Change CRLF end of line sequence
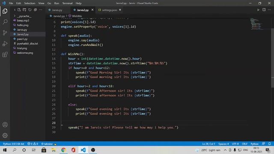The height and width of the screenshot is (154, 274). click(x=244, y=144)
